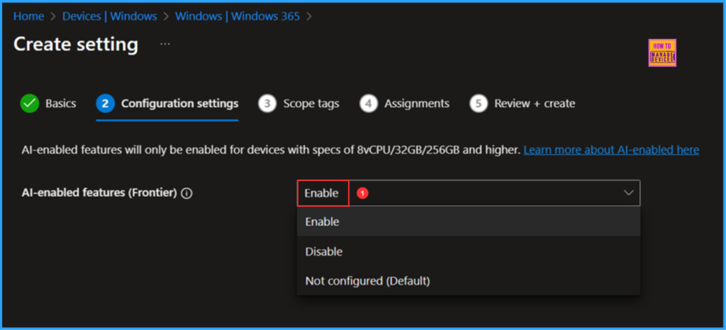Viewport: 726px width, 330px height.
Task: Choose Enable from the dropdown list
Action: [469, 222]
